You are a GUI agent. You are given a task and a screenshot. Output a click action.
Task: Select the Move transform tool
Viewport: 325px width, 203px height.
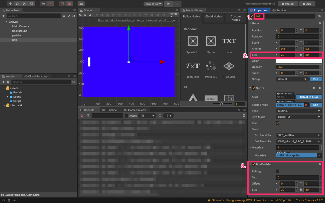coord(10,4)
